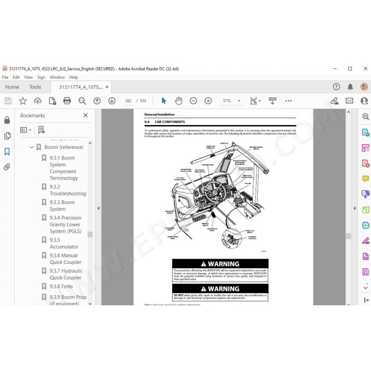Collapse the left navigation pane
Image resolution: width=371 pixels, height=371 pixels.
click(99, 208)
